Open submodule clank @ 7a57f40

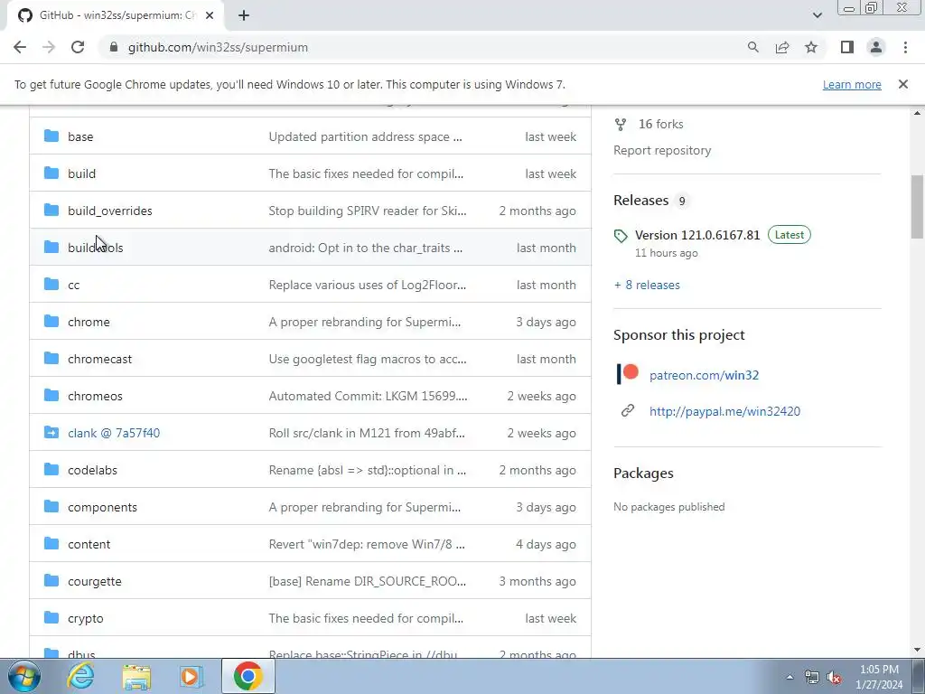(x=114, y=433)
